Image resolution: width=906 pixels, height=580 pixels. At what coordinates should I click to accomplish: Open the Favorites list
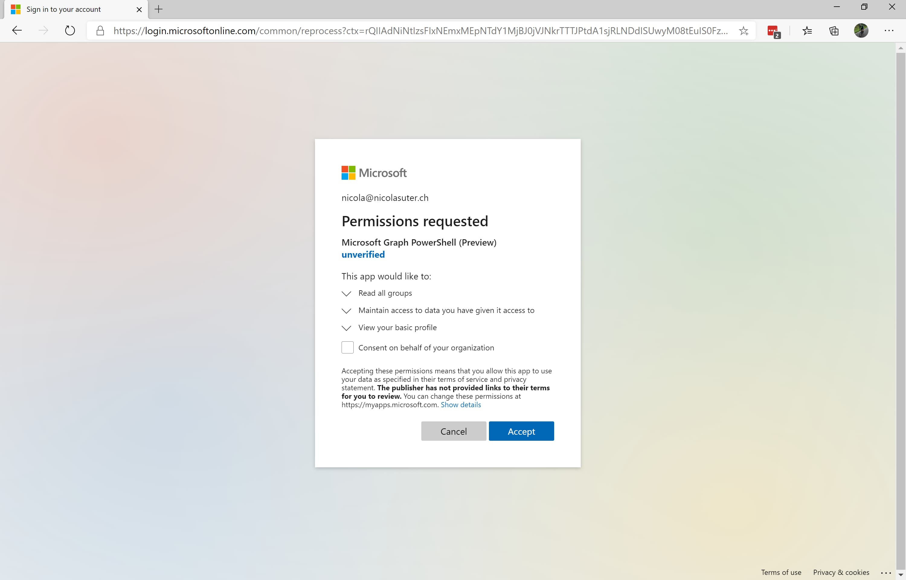[807, 31]
